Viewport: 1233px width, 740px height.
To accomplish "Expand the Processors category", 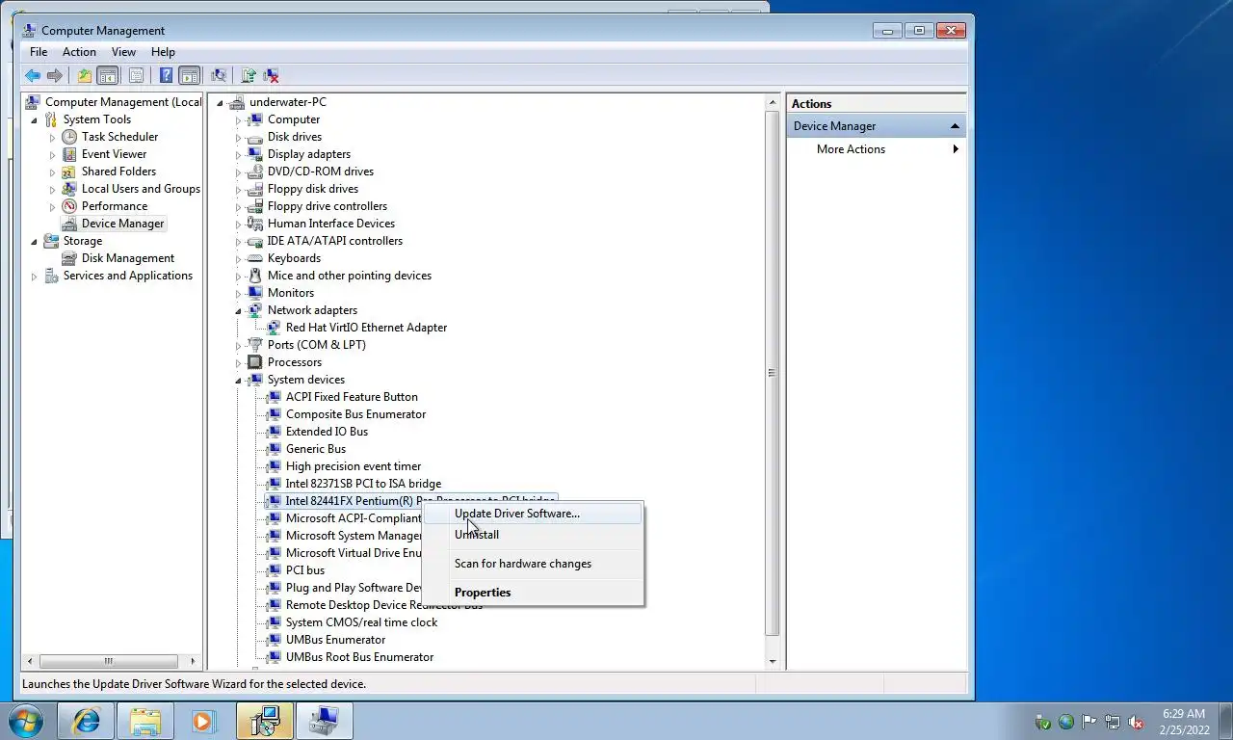I will pos(239,363).
